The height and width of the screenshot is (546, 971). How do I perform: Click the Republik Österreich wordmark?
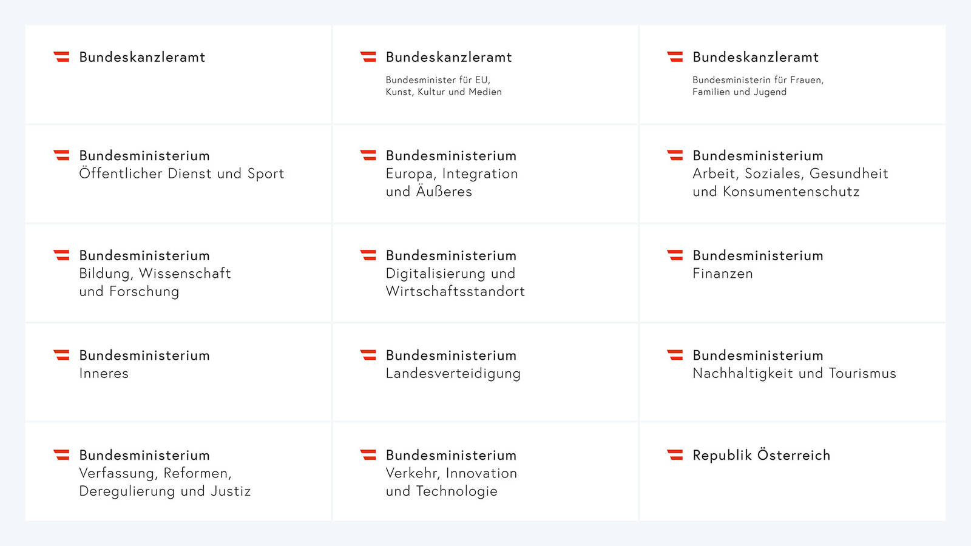(x=761, y=454)
